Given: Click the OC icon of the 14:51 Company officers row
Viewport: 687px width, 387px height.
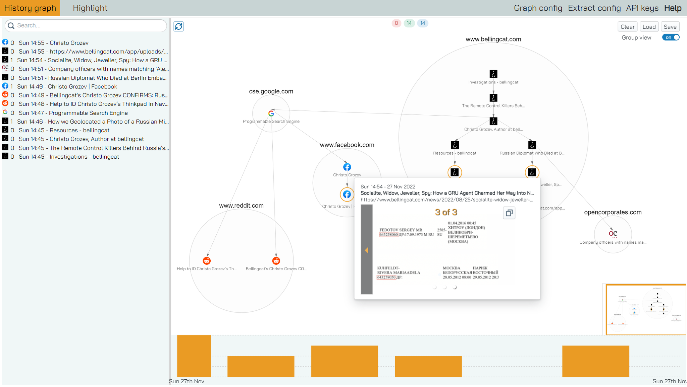Looking at the screenshot, I should 5,68.
